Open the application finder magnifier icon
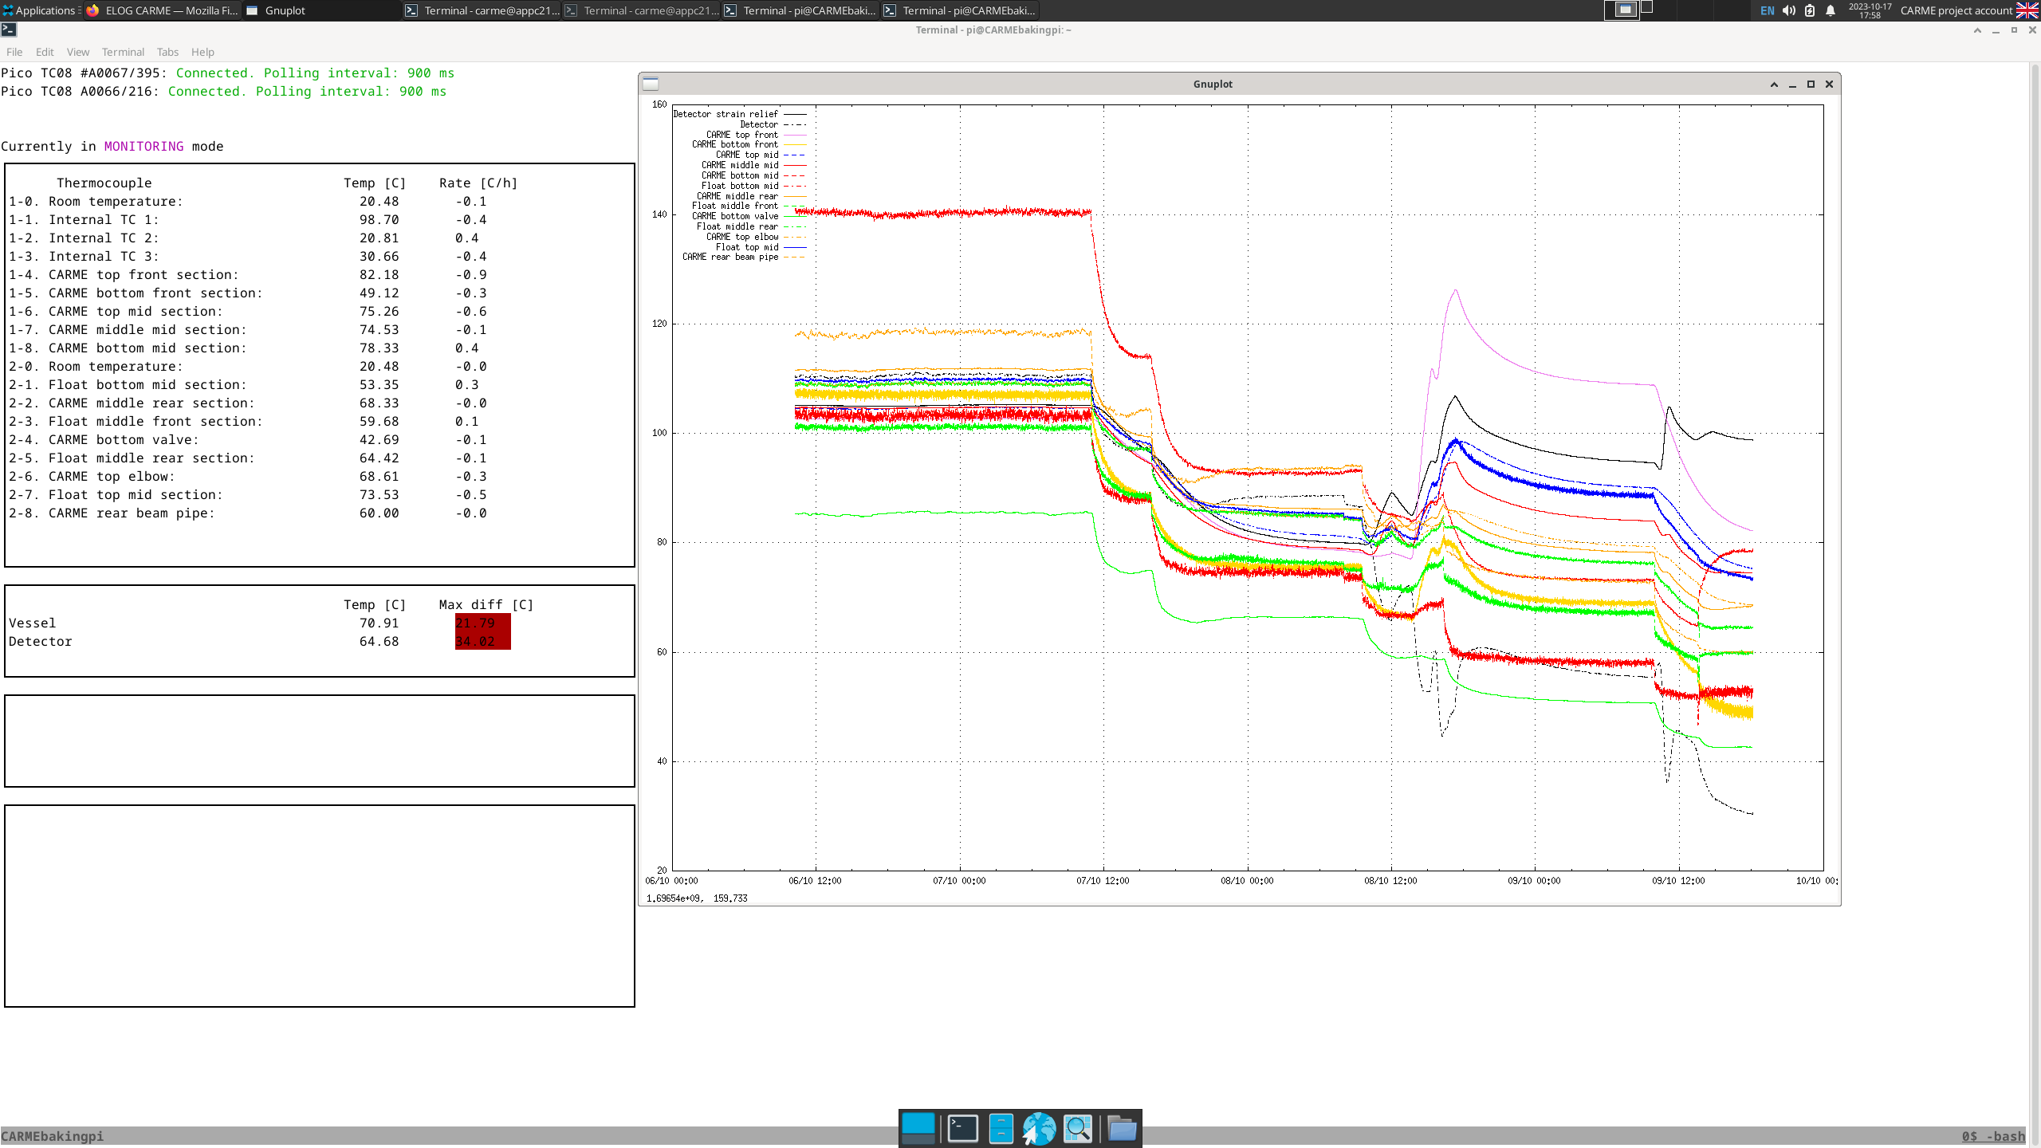The width and height of the screenshot is (2041, 1148). tap(1078, 1128)
